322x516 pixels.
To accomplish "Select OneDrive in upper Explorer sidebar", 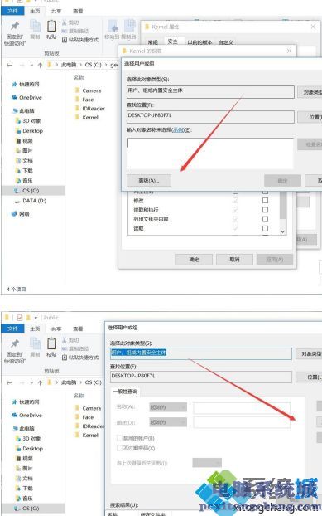I will pos(26,97).
